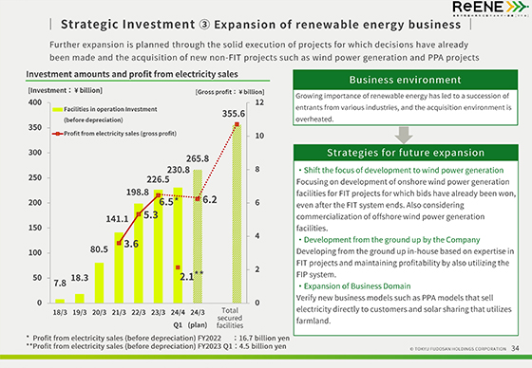Click the 230.8 value label
This screenshot has width=532, height=368.
[179, 170]
